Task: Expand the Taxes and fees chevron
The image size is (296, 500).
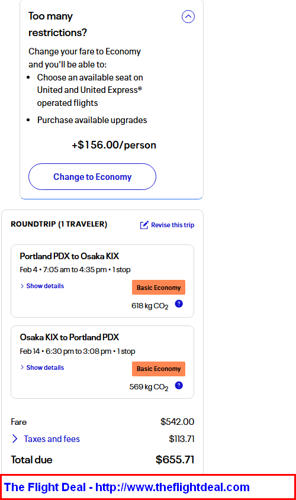Action: pyautogui.click(x=15, y=439)
